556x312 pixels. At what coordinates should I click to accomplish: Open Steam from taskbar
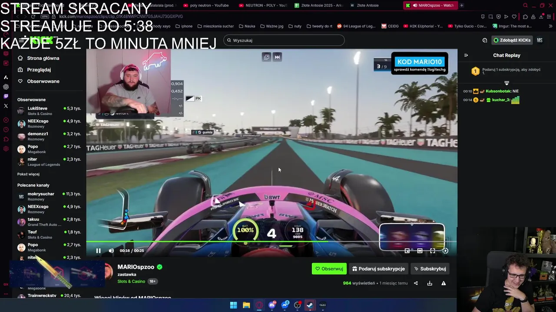(x=310, y=305)
